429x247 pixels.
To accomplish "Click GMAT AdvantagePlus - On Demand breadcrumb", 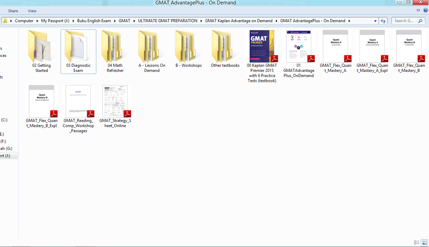I will coord(313,21).
